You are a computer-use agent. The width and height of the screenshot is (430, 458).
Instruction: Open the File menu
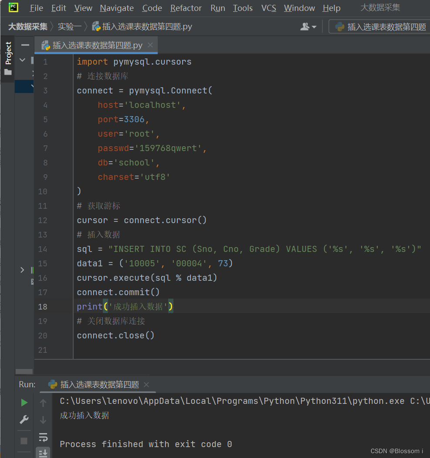click(36, 8)
